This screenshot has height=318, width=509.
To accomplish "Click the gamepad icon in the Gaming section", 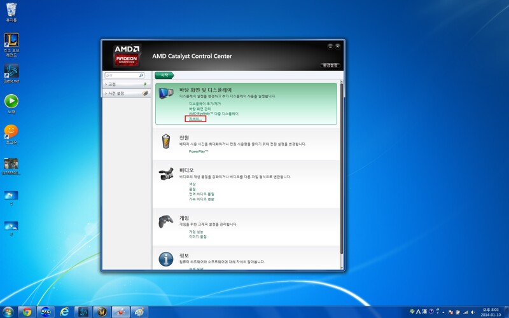I will click(166, 221).
